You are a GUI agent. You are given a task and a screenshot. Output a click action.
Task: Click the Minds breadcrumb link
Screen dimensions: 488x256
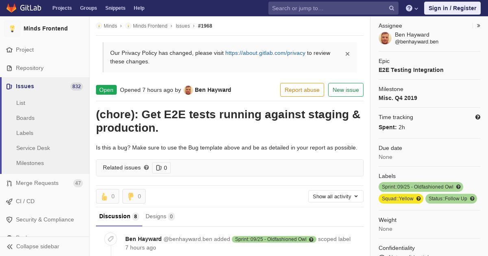point(110,26)
